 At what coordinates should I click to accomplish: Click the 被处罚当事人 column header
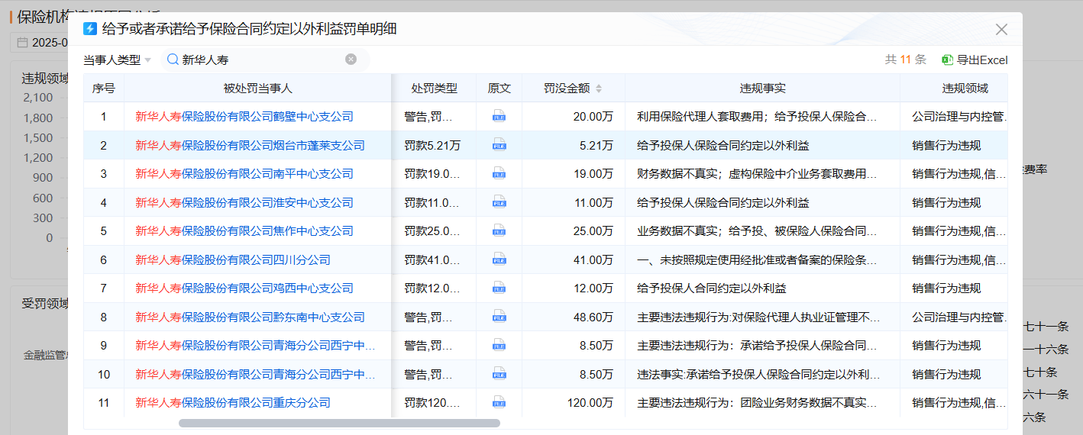[x=257, y=89]
